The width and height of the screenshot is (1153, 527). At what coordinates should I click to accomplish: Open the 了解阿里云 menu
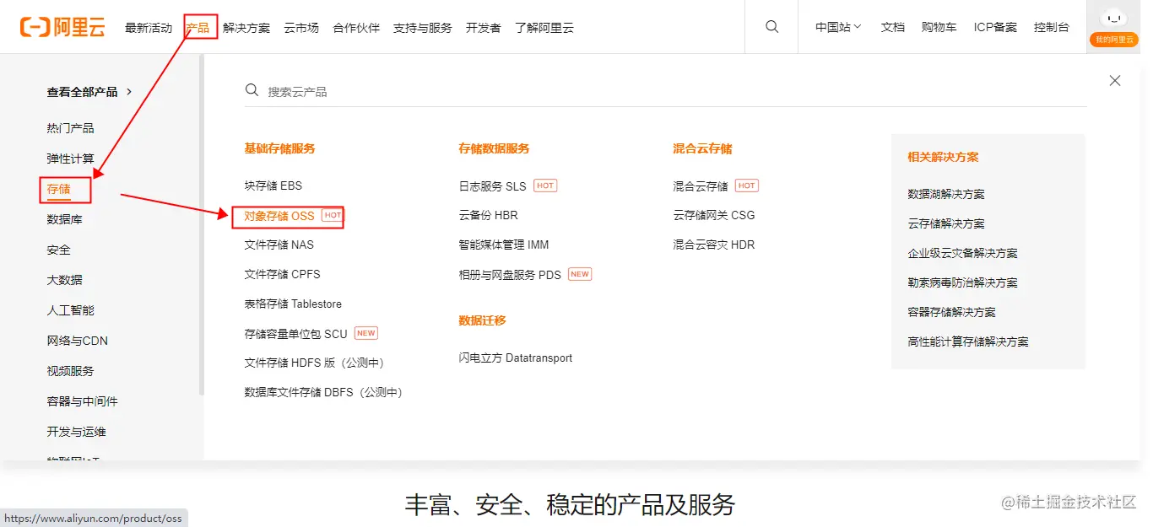(x=544, y=28)
